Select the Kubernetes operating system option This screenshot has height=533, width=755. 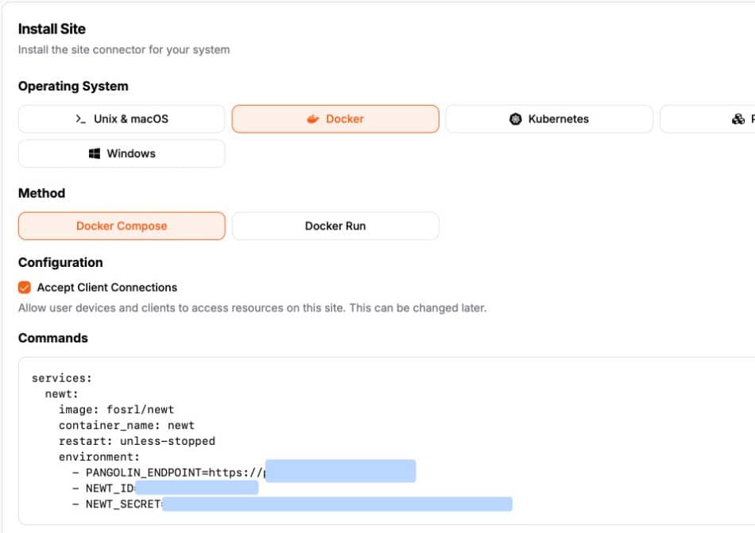click(x=550, y=118)
